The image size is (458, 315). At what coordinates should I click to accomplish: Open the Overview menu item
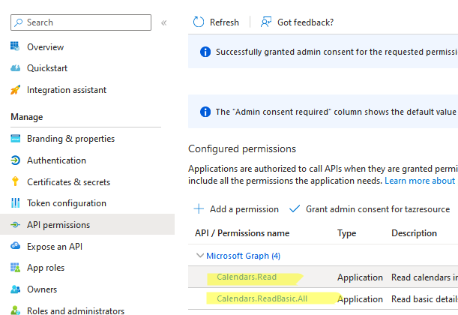(45, 47)
